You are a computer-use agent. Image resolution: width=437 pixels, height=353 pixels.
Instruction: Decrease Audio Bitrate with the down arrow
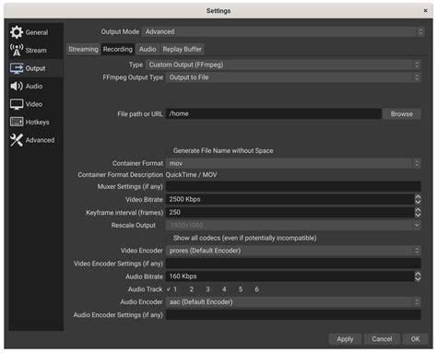[x=418, y=279]
